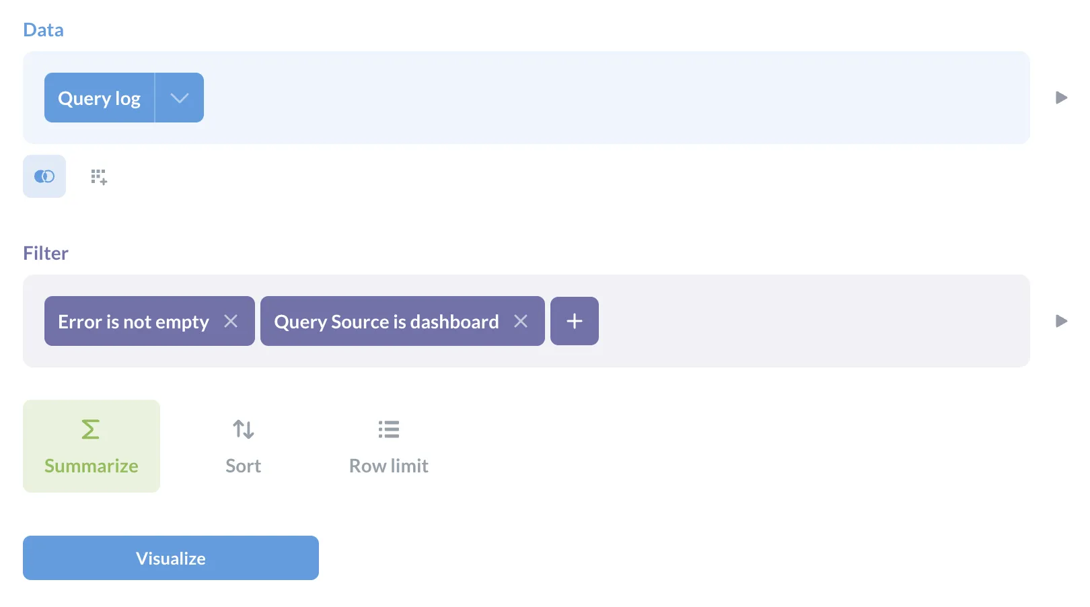Click the Filter section heading
This screenshot has width=1090, height=607.
pos(45,252)
